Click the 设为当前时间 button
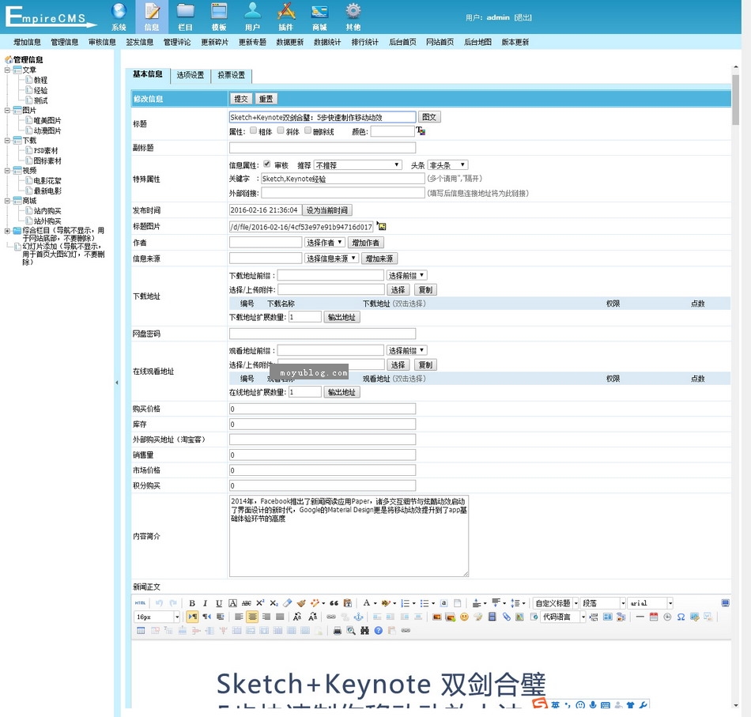 (327, 210)
